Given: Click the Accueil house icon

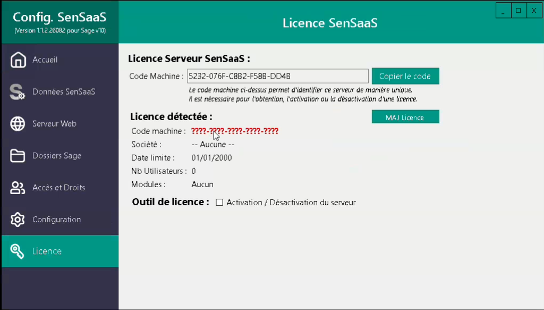Looking at the screenshot, I should pos(18,60).
